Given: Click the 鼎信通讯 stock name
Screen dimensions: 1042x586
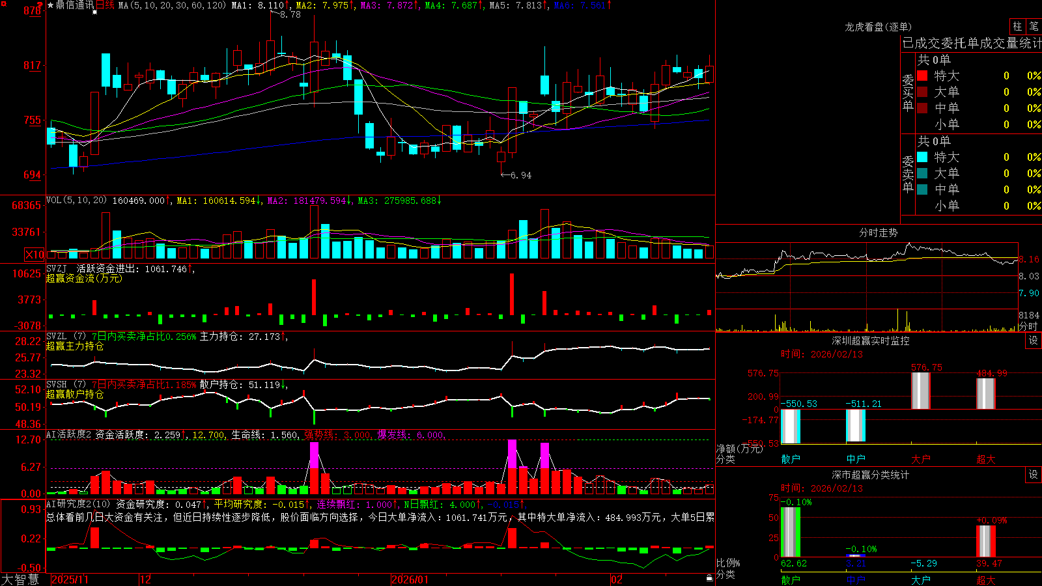Looking at the screenshot, I should tap(74, 5).
